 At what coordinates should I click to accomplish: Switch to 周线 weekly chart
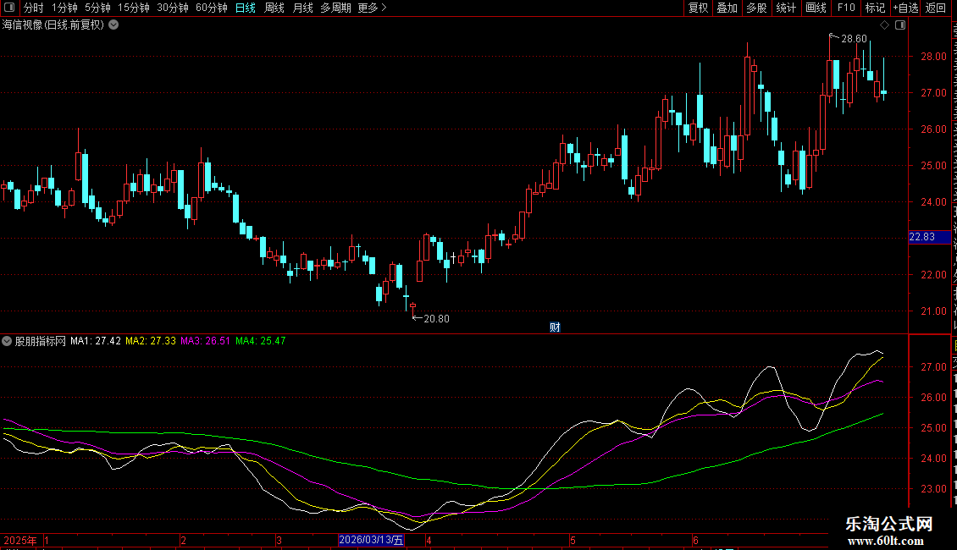(274, 8)
